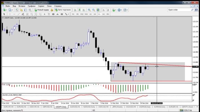Expand the Periods dropdown arrow
The width and height of the screenshot is (200, 112).
tap(122, 10)
